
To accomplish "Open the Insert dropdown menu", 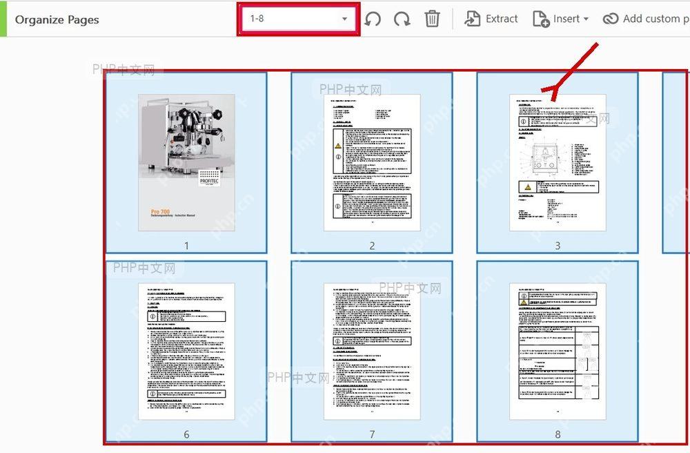I will [560, 19].
